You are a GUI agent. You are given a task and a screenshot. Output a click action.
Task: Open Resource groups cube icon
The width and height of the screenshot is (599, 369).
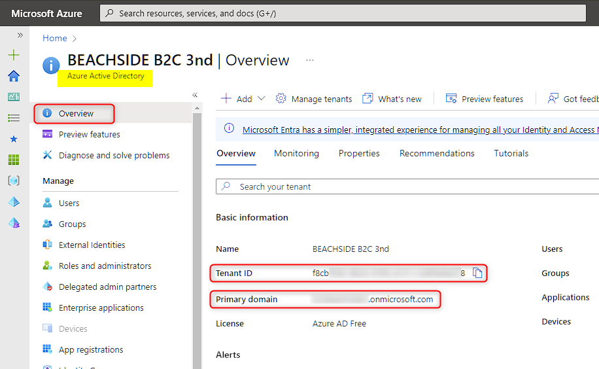(x=14, y=181)
